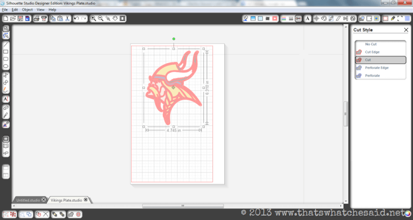Screen dimensions: 413x220
Task: Open the Fill Color window icon
Action: (246, 18)
